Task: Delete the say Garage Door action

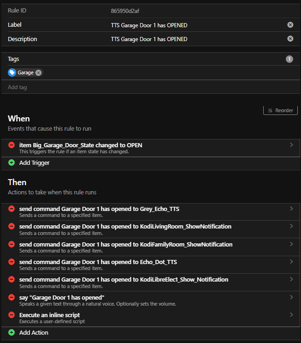Action: point(12,297)
